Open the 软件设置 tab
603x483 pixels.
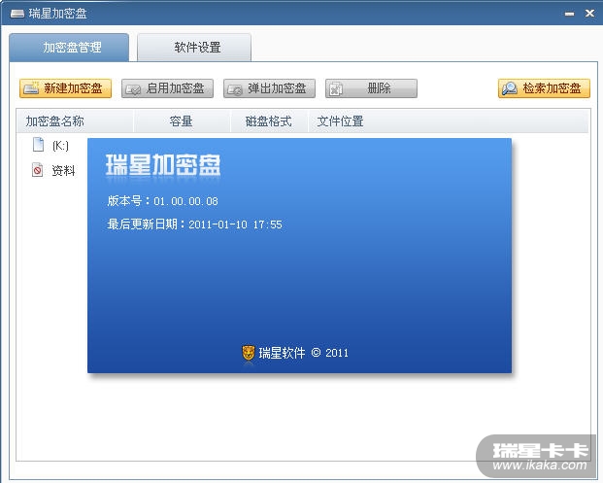(x=194, y=48)
